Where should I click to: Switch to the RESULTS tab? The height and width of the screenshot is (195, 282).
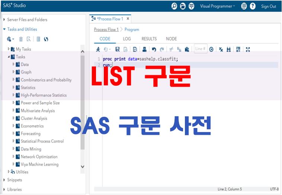[149, 39]
